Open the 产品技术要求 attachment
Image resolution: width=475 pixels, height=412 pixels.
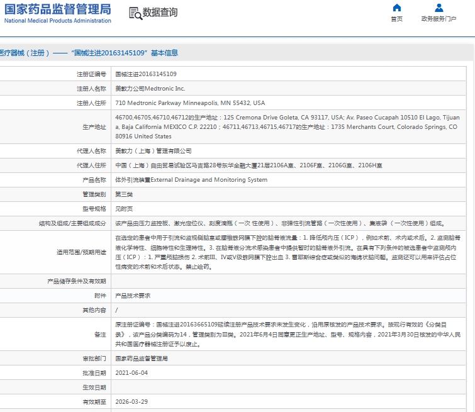[x=133, y=296]
